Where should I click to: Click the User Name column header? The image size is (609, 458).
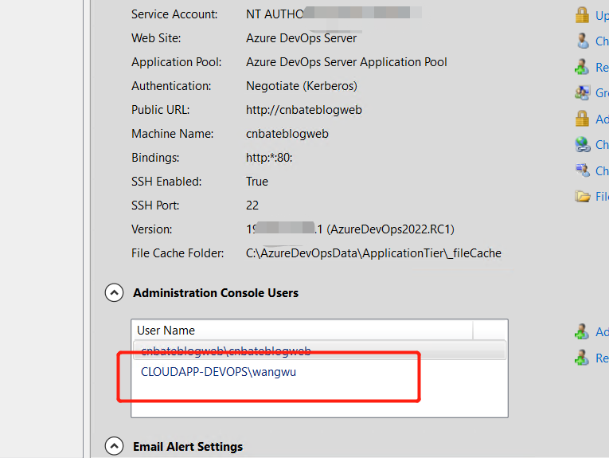coord(303,331)
